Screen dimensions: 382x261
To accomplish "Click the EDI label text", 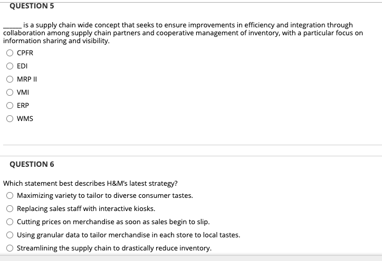I will tap(22, 66).
